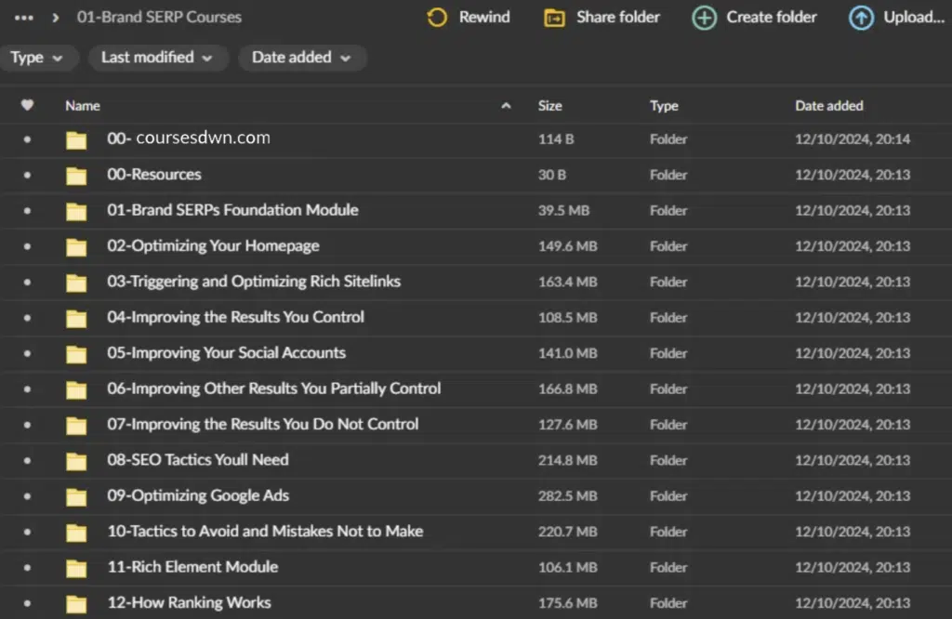
Task: Click folder icon of 04-Improving the Results You Control
Action: click(x=76, y=318)
